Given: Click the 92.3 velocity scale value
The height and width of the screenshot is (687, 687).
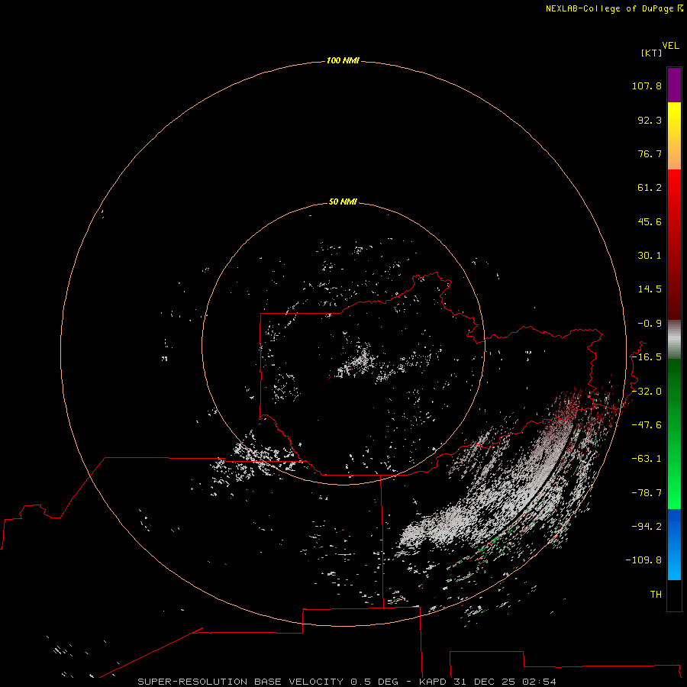Looking at the screenshot, I should (650, 120).
